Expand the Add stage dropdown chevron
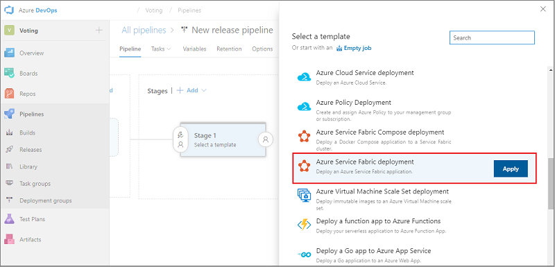 pyautogui.click(x=203, y=91)
